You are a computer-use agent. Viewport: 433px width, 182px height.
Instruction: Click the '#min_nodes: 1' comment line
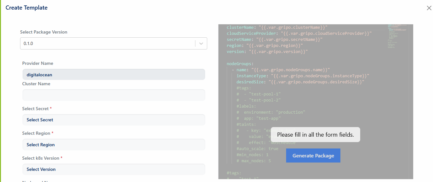click(252, 155)
